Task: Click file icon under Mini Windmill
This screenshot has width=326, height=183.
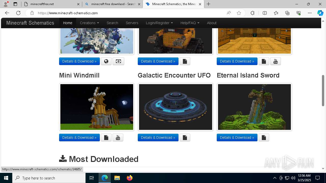Action: [x=106, y=138]
